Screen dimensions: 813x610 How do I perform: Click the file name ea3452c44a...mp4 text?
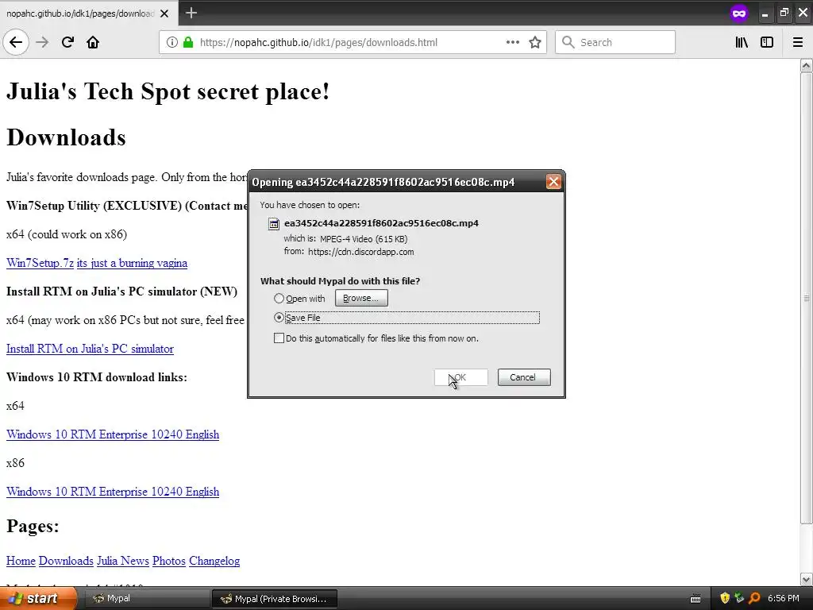coord(381,223)
